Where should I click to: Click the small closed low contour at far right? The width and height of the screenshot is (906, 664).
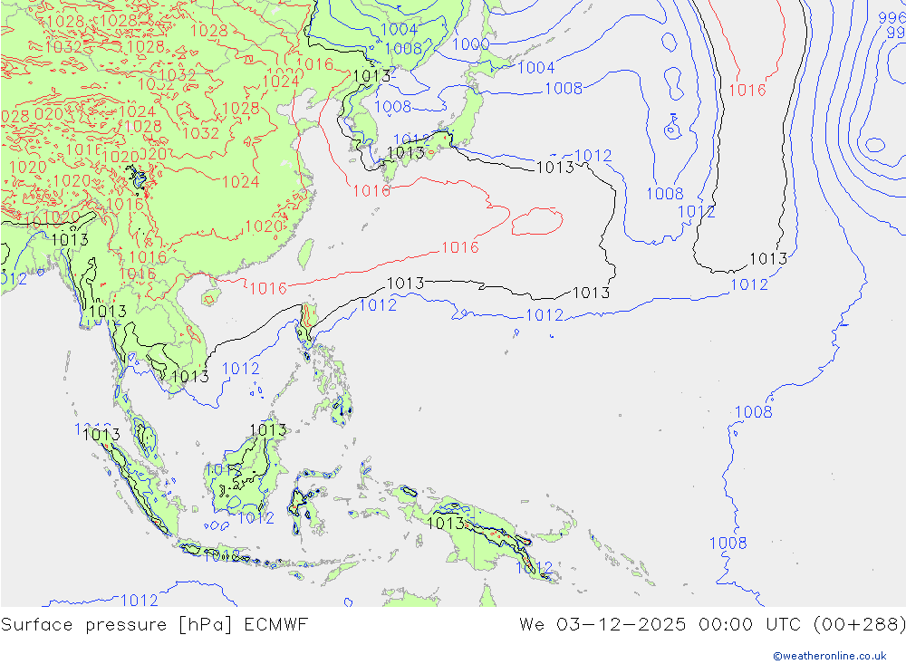(875, 145)
